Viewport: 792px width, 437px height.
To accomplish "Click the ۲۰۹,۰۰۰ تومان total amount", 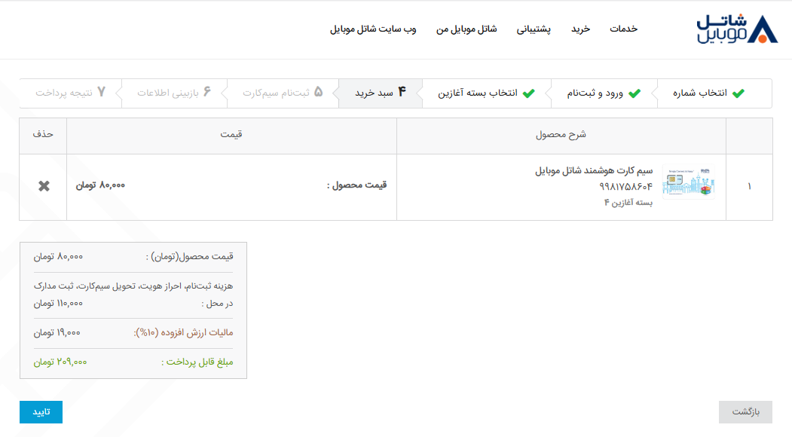I will click(60, 362).
